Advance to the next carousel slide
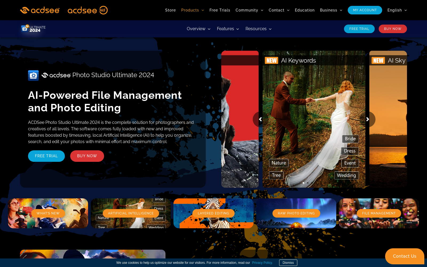Image resolution: width=427 pixels, height=267 pixels. [367, 119]
